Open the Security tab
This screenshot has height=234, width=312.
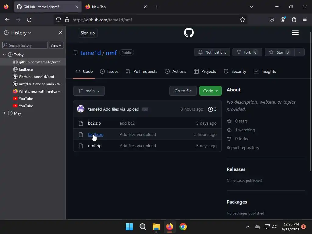[x=235, y=71]
